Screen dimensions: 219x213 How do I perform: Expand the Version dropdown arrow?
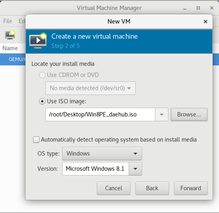tap(135, 169)
